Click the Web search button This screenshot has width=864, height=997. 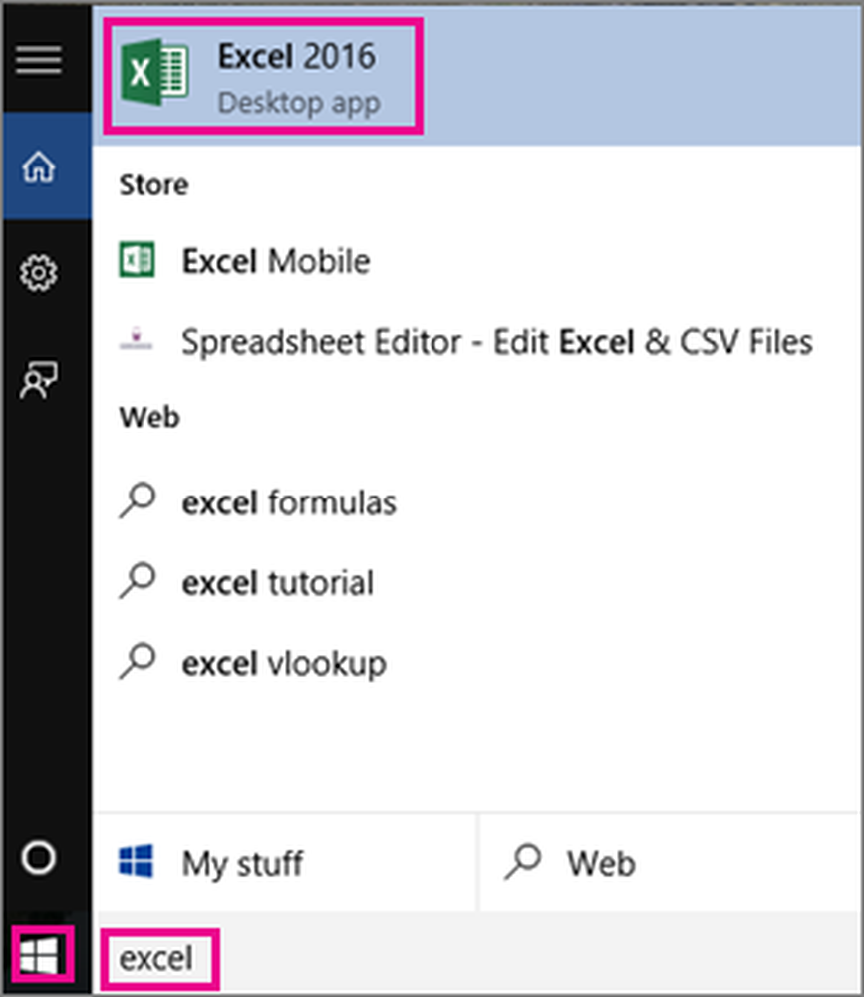click(601, 862)
